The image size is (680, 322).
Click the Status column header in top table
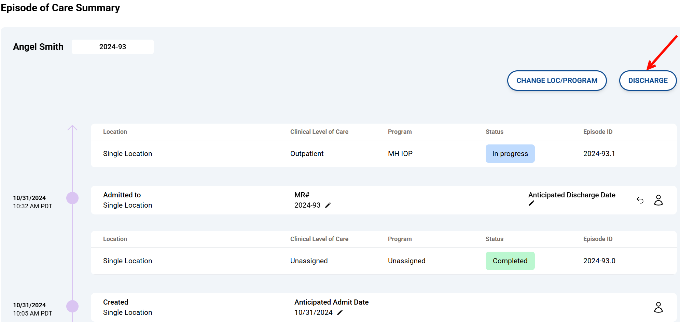pyautogui.click(x=494, y=132)
